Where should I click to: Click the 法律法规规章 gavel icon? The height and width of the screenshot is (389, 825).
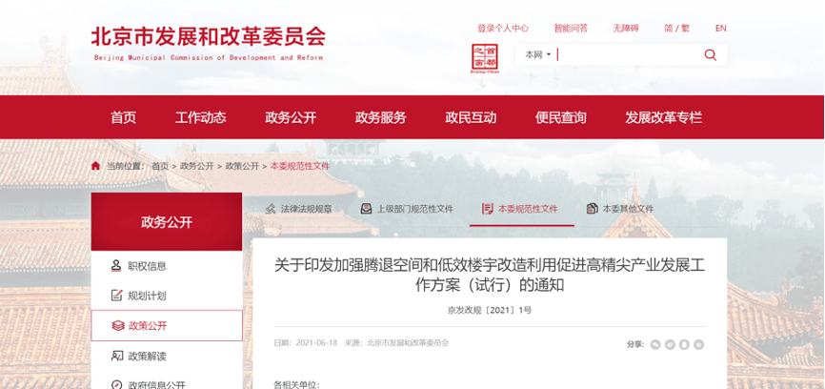[271, 209]
